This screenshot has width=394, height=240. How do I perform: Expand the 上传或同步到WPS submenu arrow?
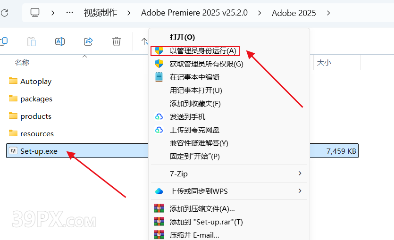[300, 191]
